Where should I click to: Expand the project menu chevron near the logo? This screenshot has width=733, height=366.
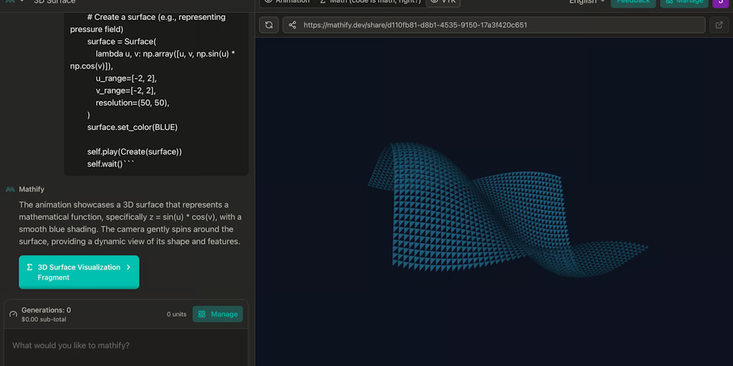pos(22,1)
